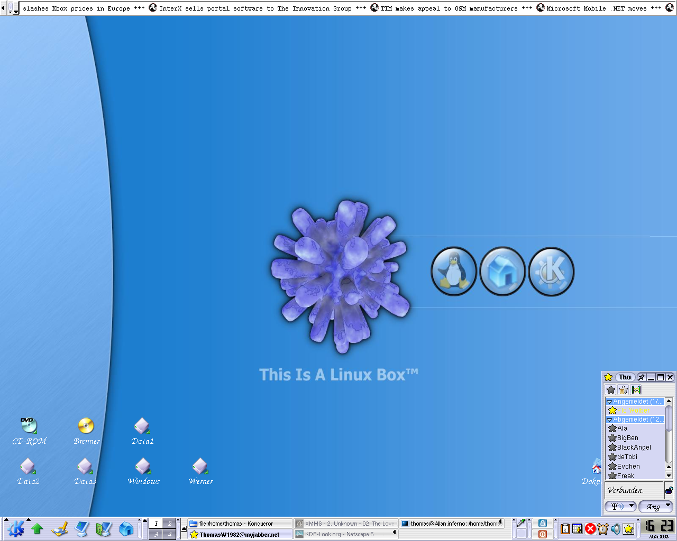
Task: Open the Data2 drive desktop icon
Action: coord(28,471)
